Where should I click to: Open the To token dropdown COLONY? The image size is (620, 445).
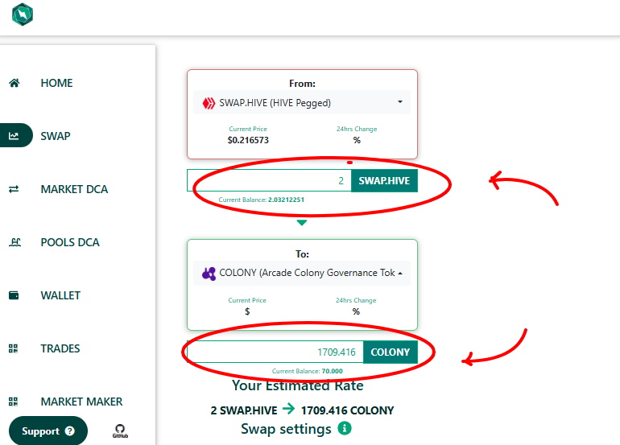click(x=302, y=273)
